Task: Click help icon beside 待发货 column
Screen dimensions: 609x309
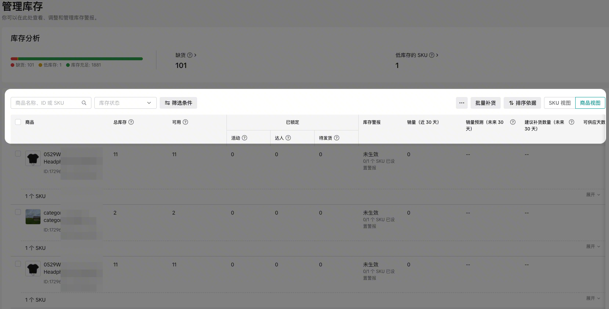Action: 337,138
